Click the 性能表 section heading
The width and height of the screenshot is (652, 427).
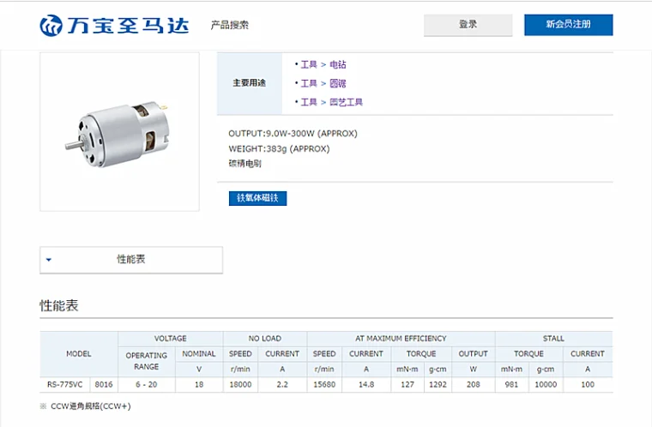58,305
